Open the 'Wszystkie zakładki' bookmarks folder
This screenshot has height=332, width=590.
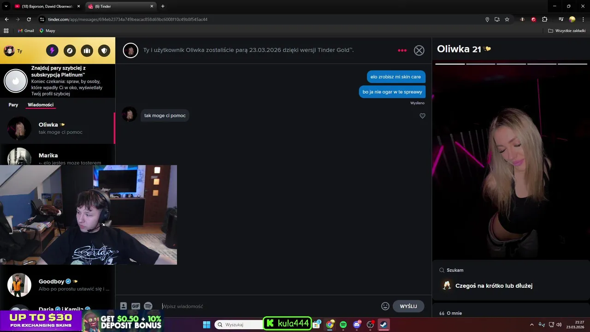pyautogui.click(x=566, y=31)
